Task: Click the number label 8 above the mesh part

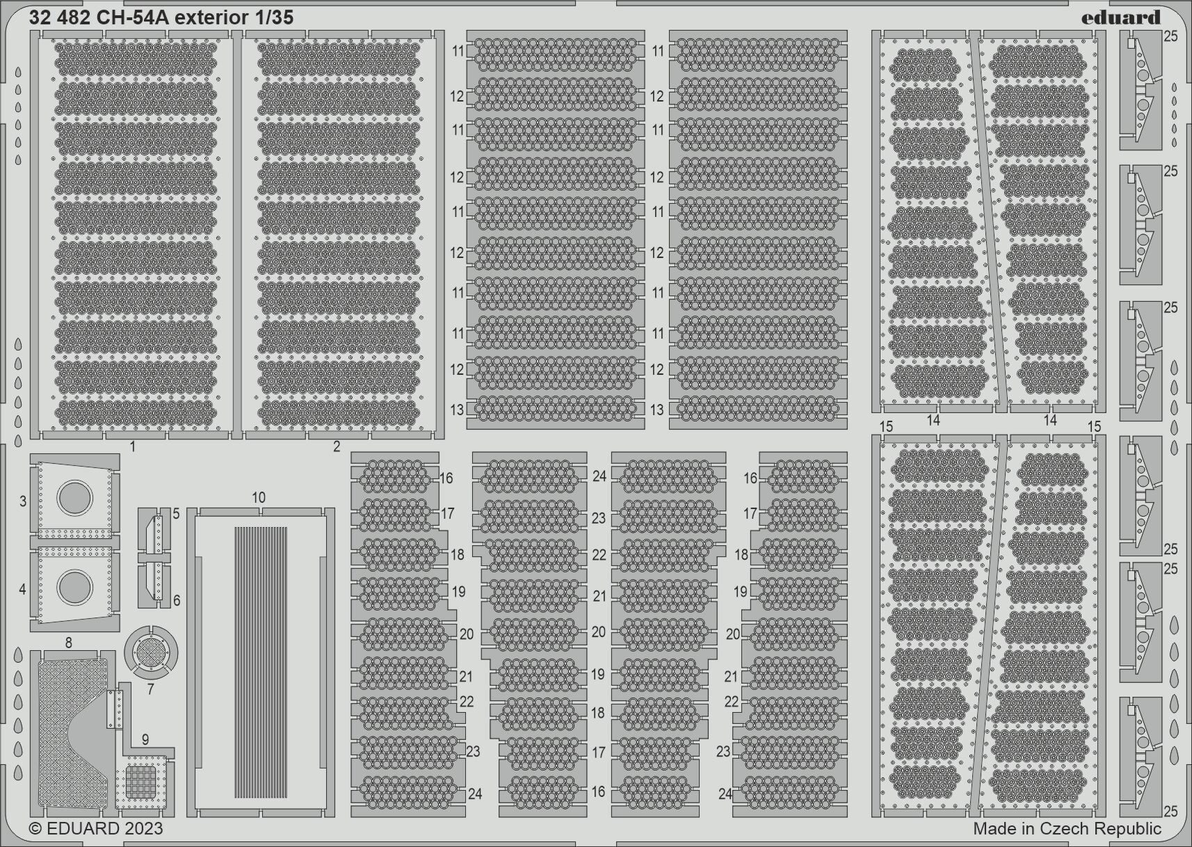Action: coord(68,643)
